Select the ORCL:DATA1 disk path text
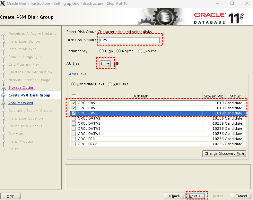The image size is (253, 200). 89,118
